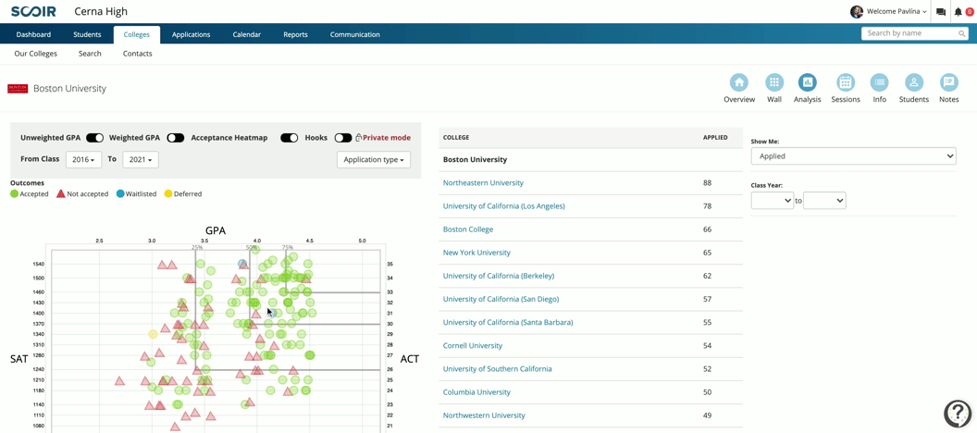Screen dimensions: 977x433
Task: Select the Analysis chart icon
Action: pyautogui.click(x=808, y=82)
